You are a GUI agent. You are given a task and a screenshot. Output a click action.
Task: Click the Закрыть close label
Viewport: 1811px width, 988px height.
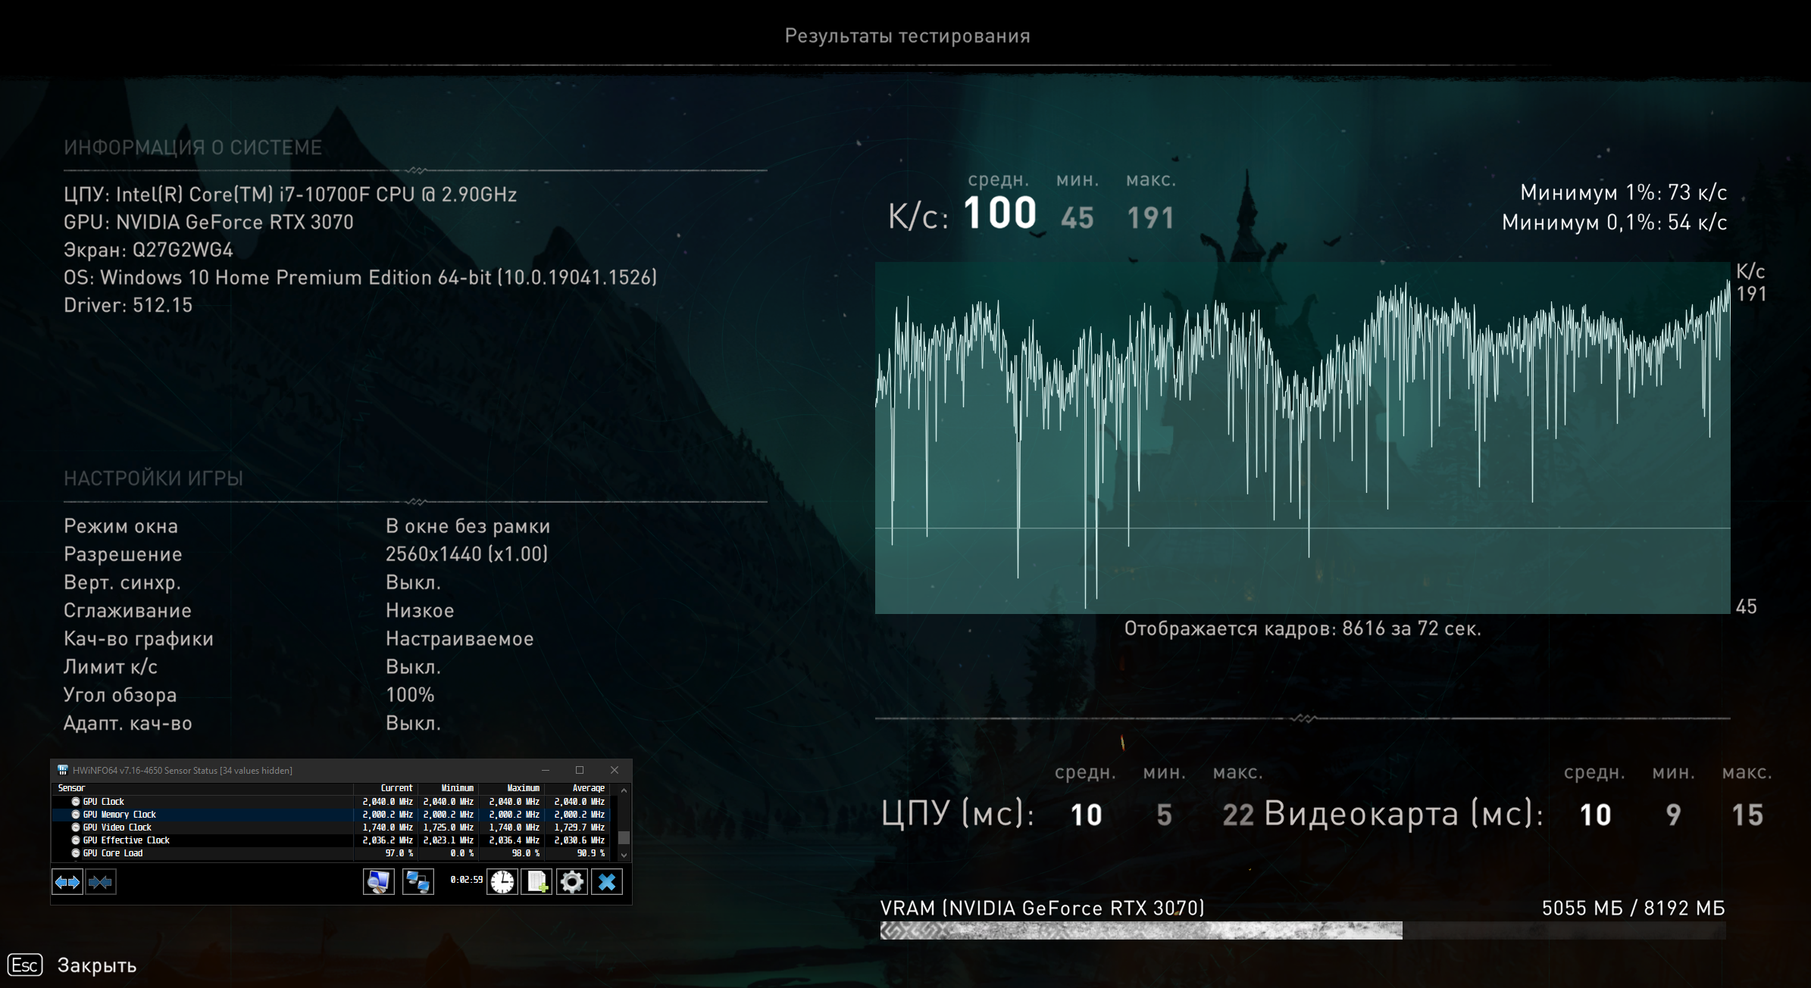[97, 965]
